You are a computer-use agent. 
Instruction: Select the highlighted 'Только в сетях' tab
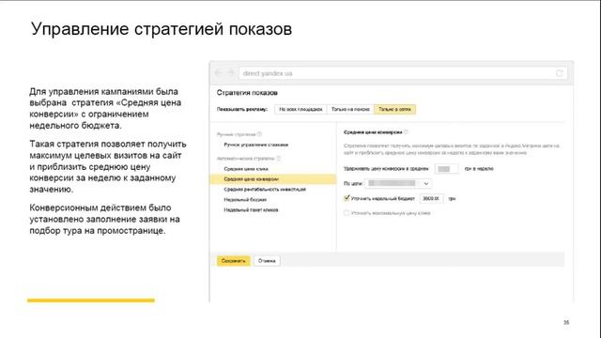pyautogui.click(x=394, y=109)
